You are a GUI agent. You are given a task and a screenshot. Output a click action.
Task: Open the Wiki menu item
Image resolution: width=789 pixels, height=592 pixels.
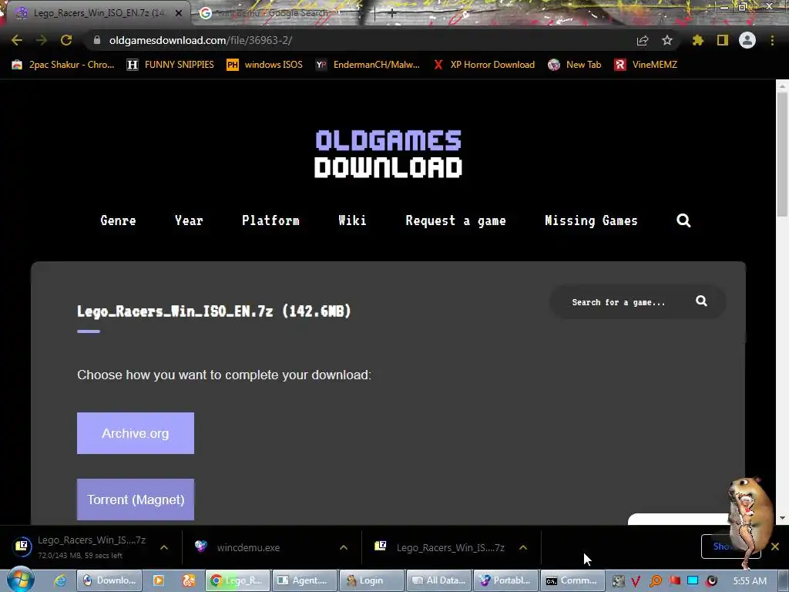pos(352,220)
